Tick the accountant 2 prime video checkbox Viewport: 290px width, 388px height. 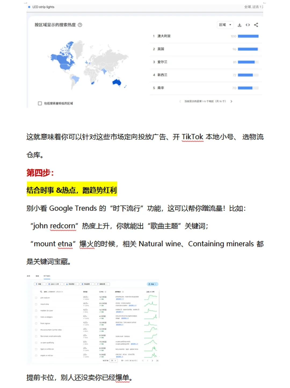click(x=36, y=330)
